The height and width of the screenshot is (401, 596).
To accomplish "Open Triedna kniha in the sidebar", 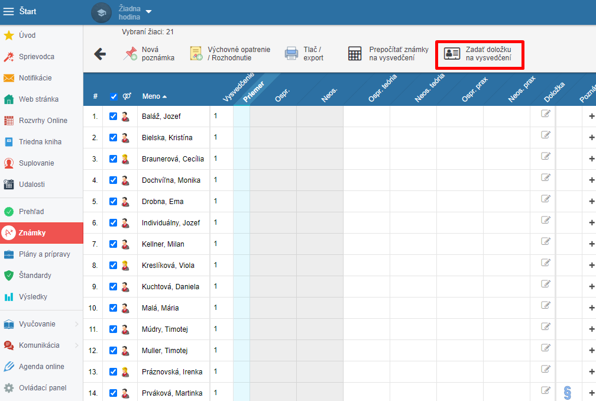I will [41, 142].
